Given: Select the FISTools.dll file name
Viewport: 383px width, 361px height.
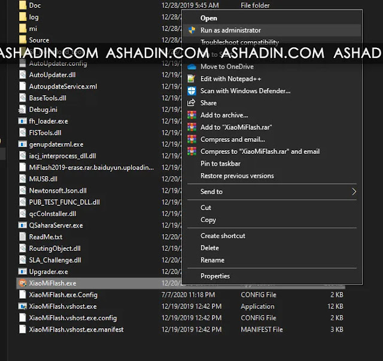Looking at the screenshot, I should tap(45, 133).
